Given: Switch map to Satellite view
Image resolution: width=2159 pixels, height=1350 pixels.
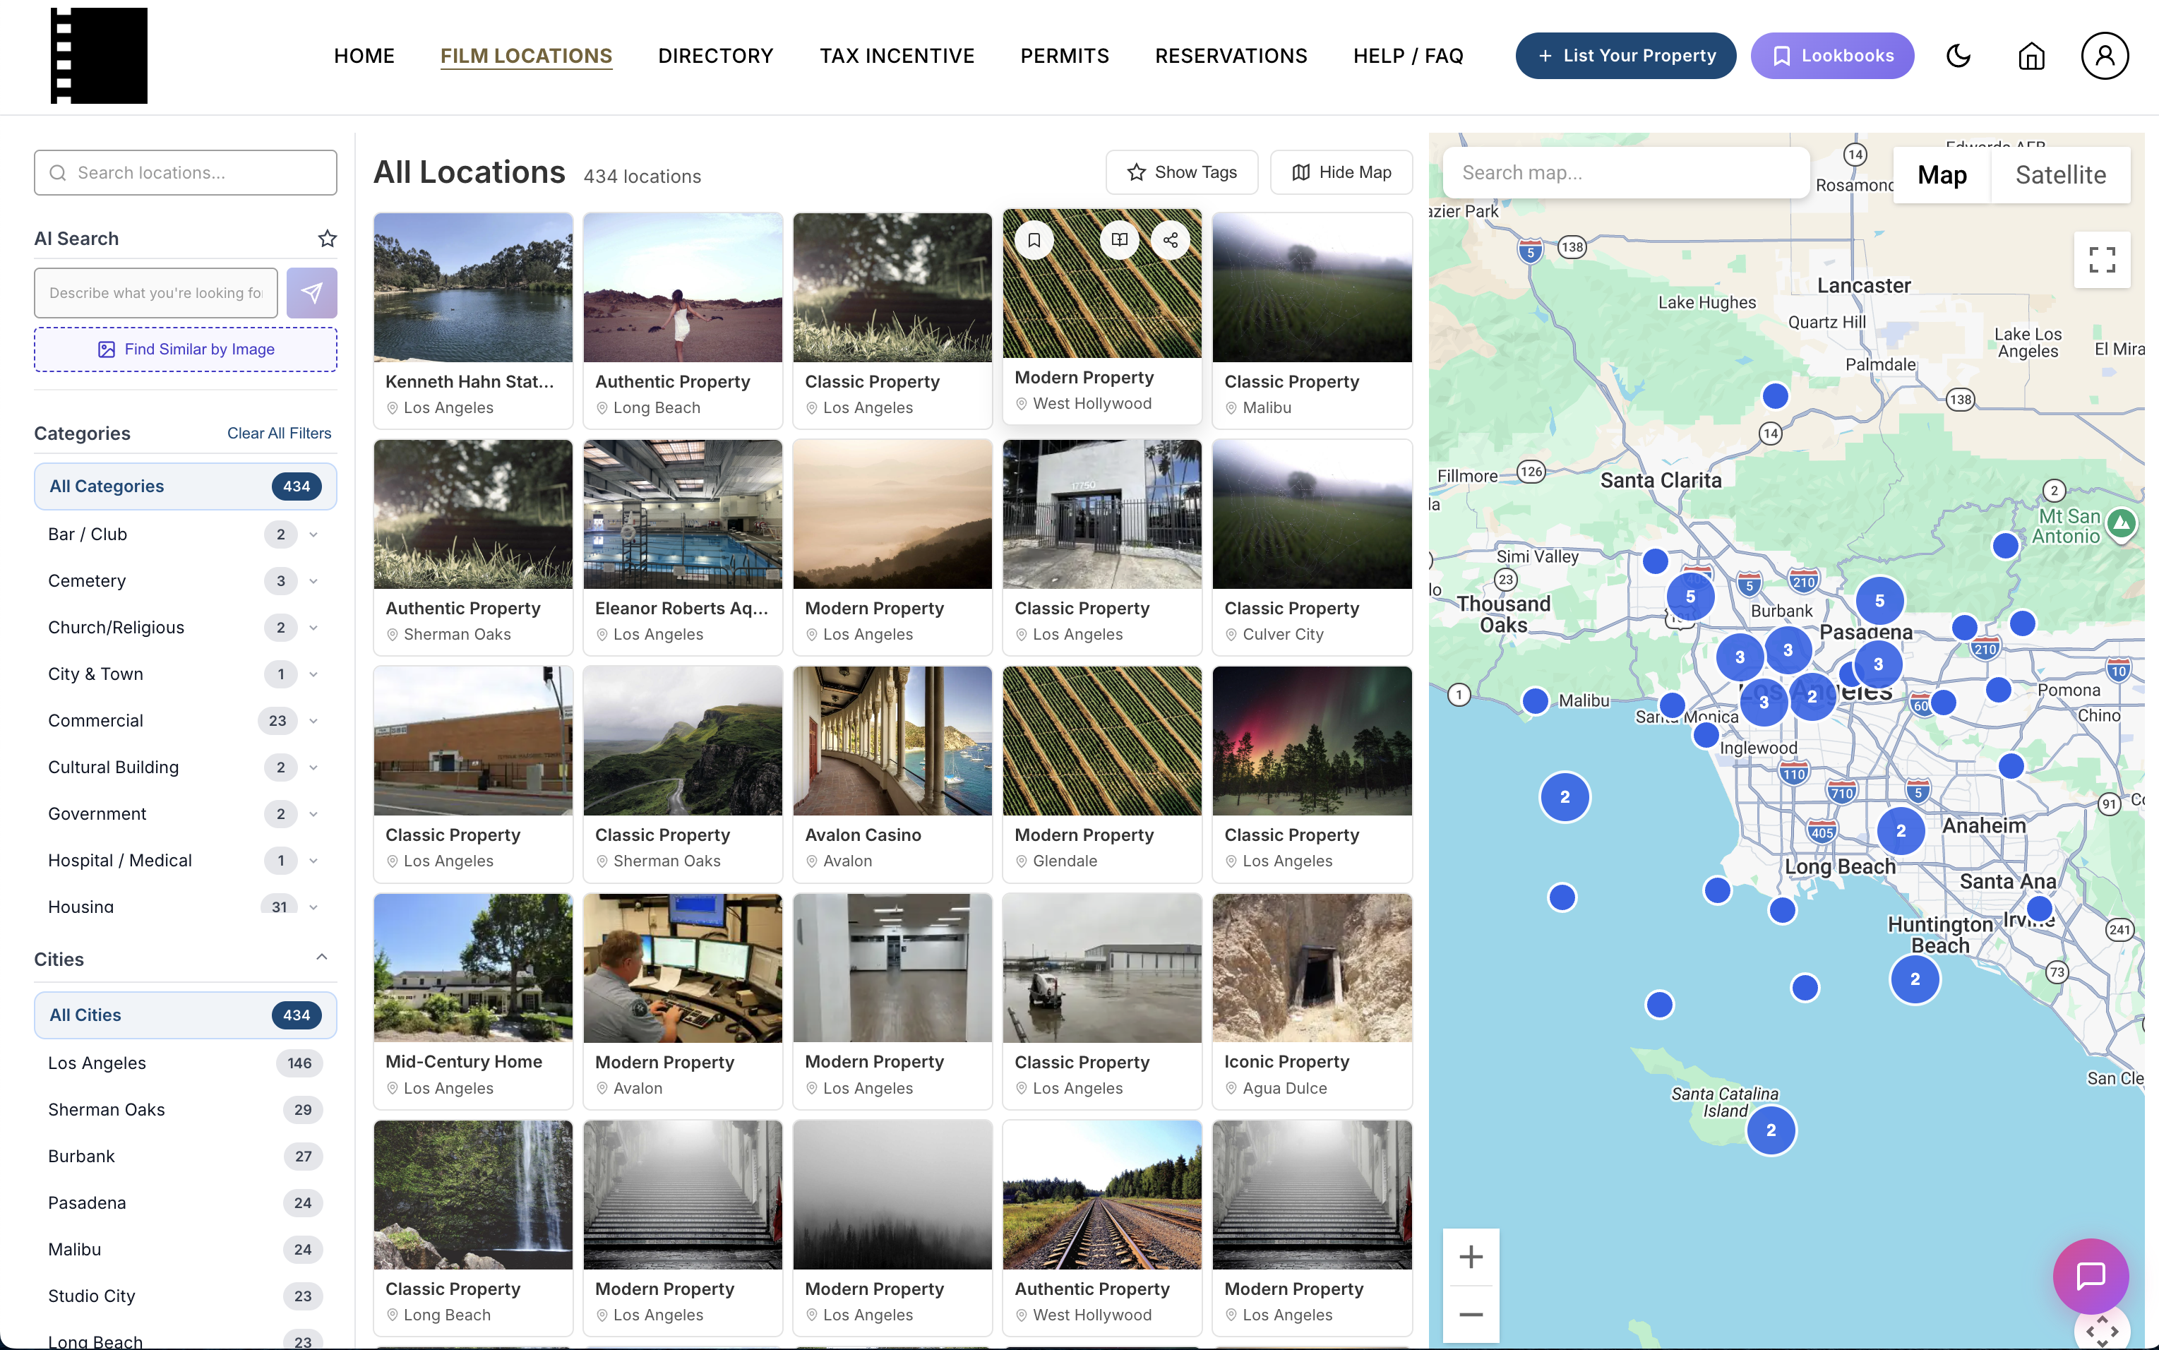Looking at the screenshot, I should (2060, 175).
